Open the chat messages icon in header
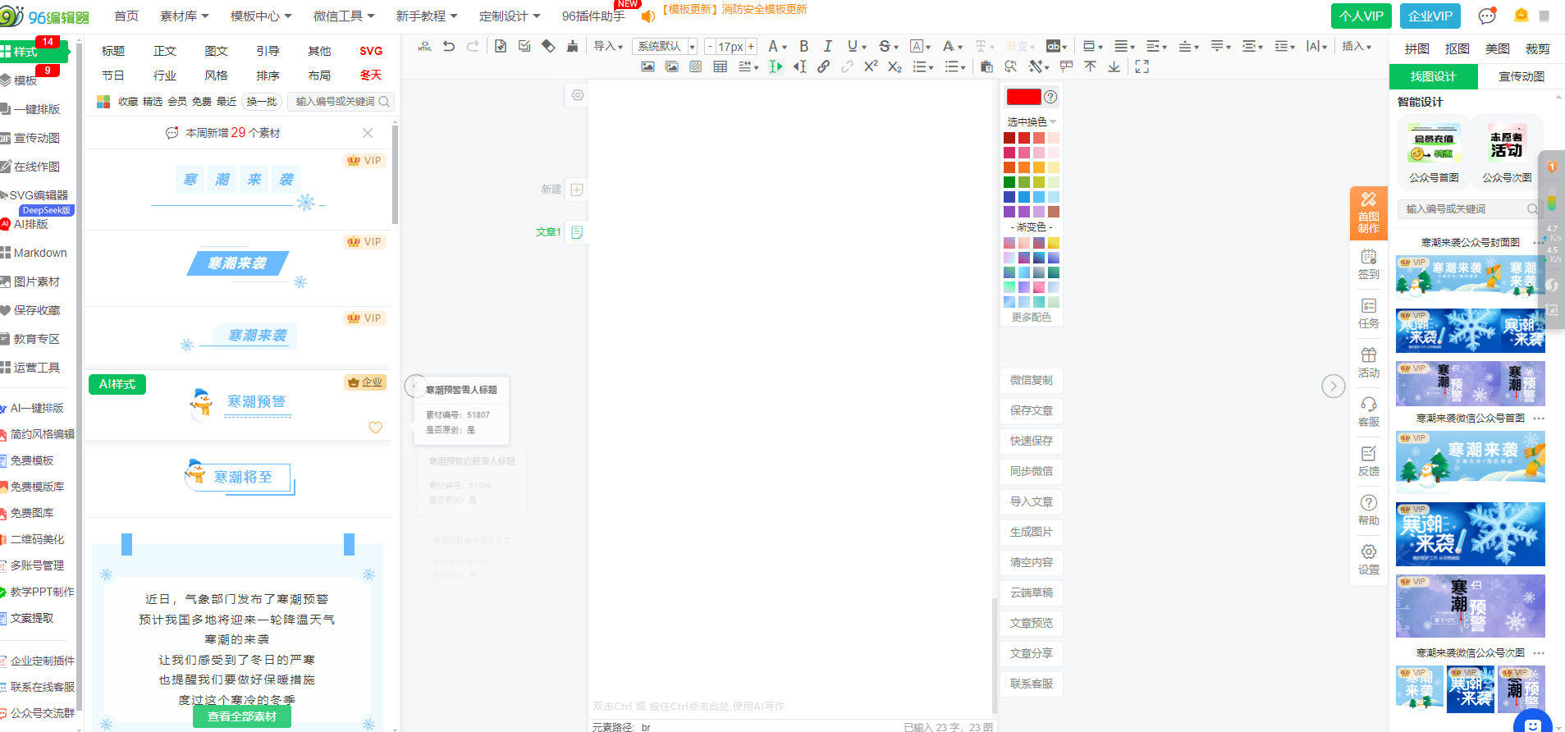The height and width of the screenshot is (732, 1565). tap(1487, 16)
